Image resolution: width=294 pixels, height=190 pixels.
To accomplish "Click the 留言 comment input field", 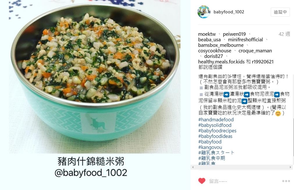I will coord(244,181).
